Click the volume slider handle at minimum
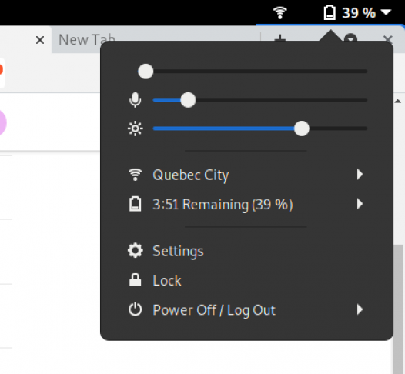Image resolution: width=405 pixels, height=374 pixels. coord(146,72)
